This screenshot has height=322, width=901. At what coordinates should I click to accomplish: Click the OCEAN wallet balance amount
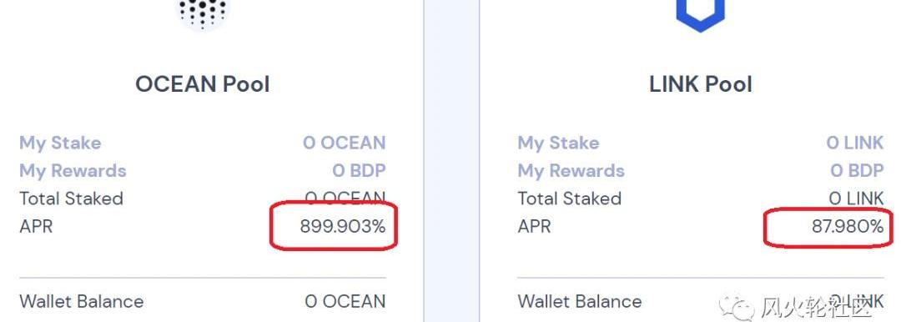[x=345, y=301]
